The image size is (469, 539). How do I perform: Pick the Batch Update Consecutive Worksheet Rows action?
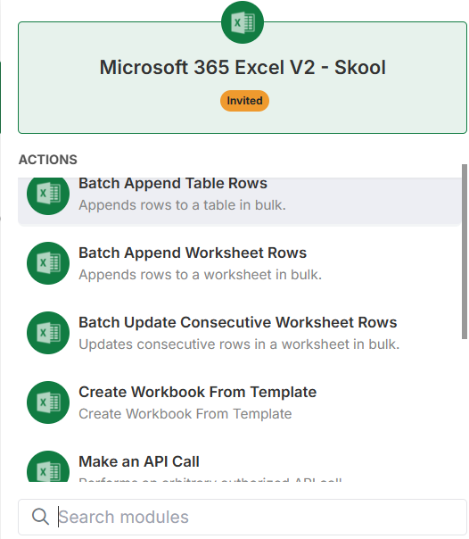pyautogui.click(x=239, y=333)
